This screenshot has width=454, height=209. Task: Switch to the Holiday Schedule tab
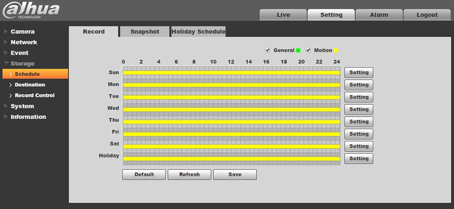point(198,32)
